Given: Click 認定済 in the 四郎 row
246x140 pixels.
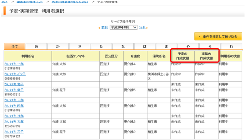Looking at the screenshot, I should [105, 106].
